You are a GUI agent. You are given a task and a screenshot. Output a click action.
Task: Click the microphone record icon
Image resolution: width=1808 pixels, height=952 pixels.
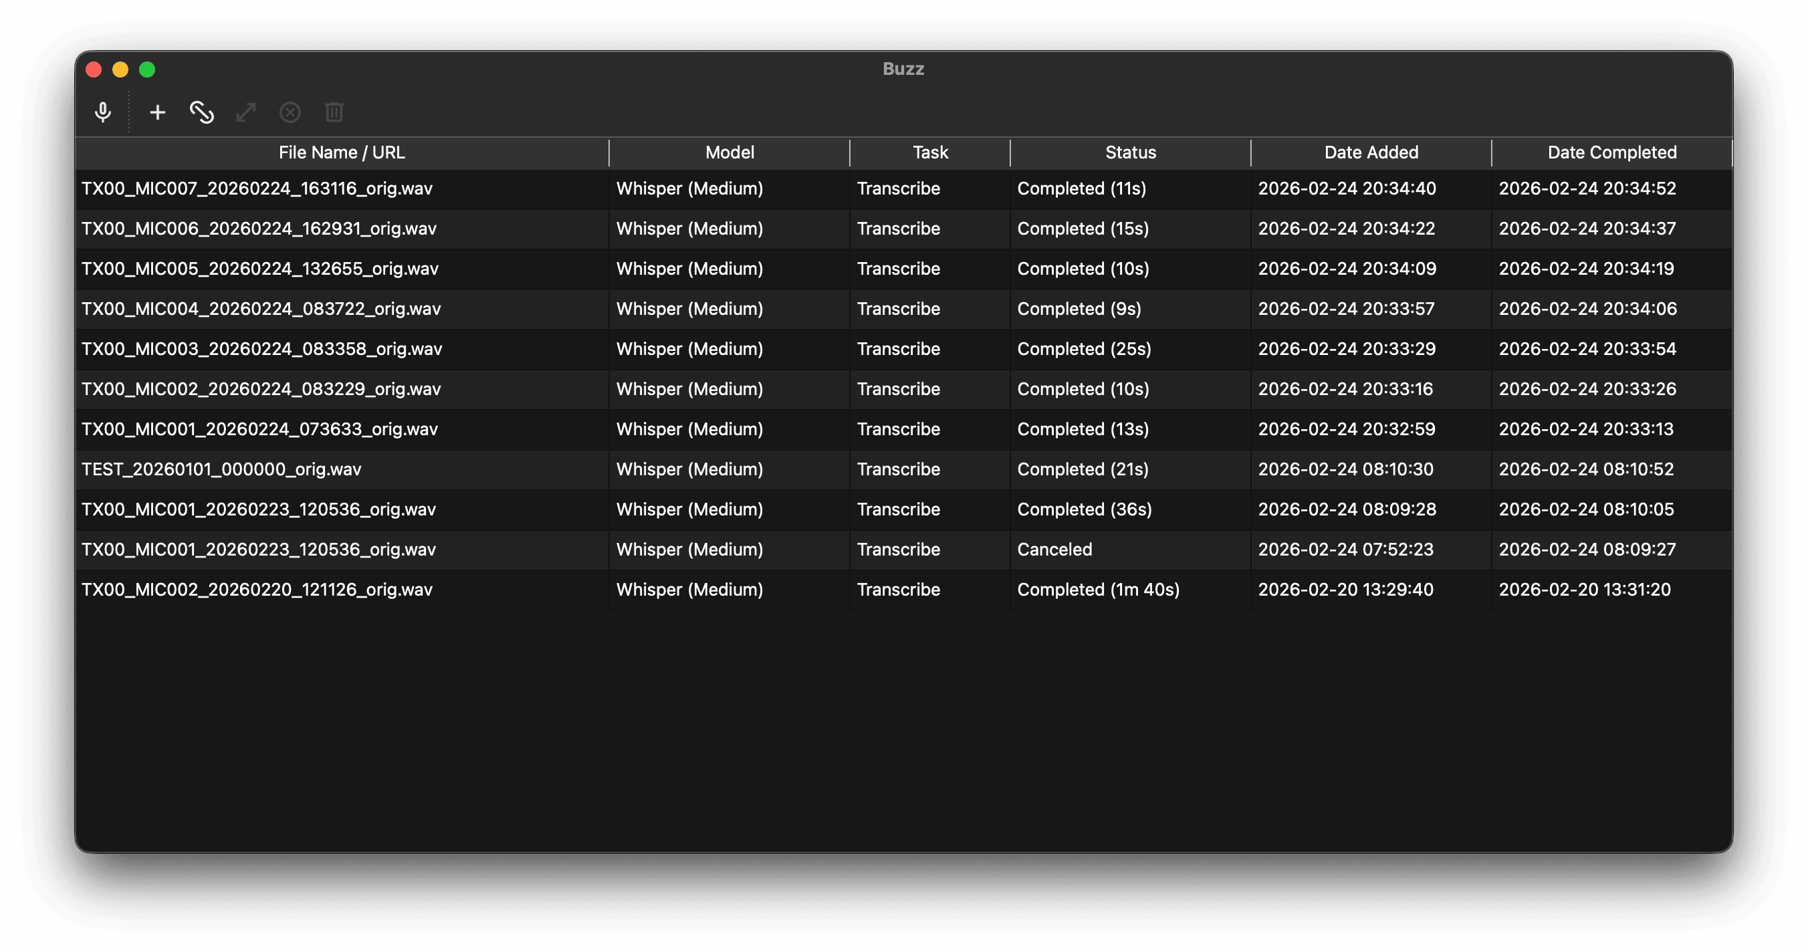point(103,112)
